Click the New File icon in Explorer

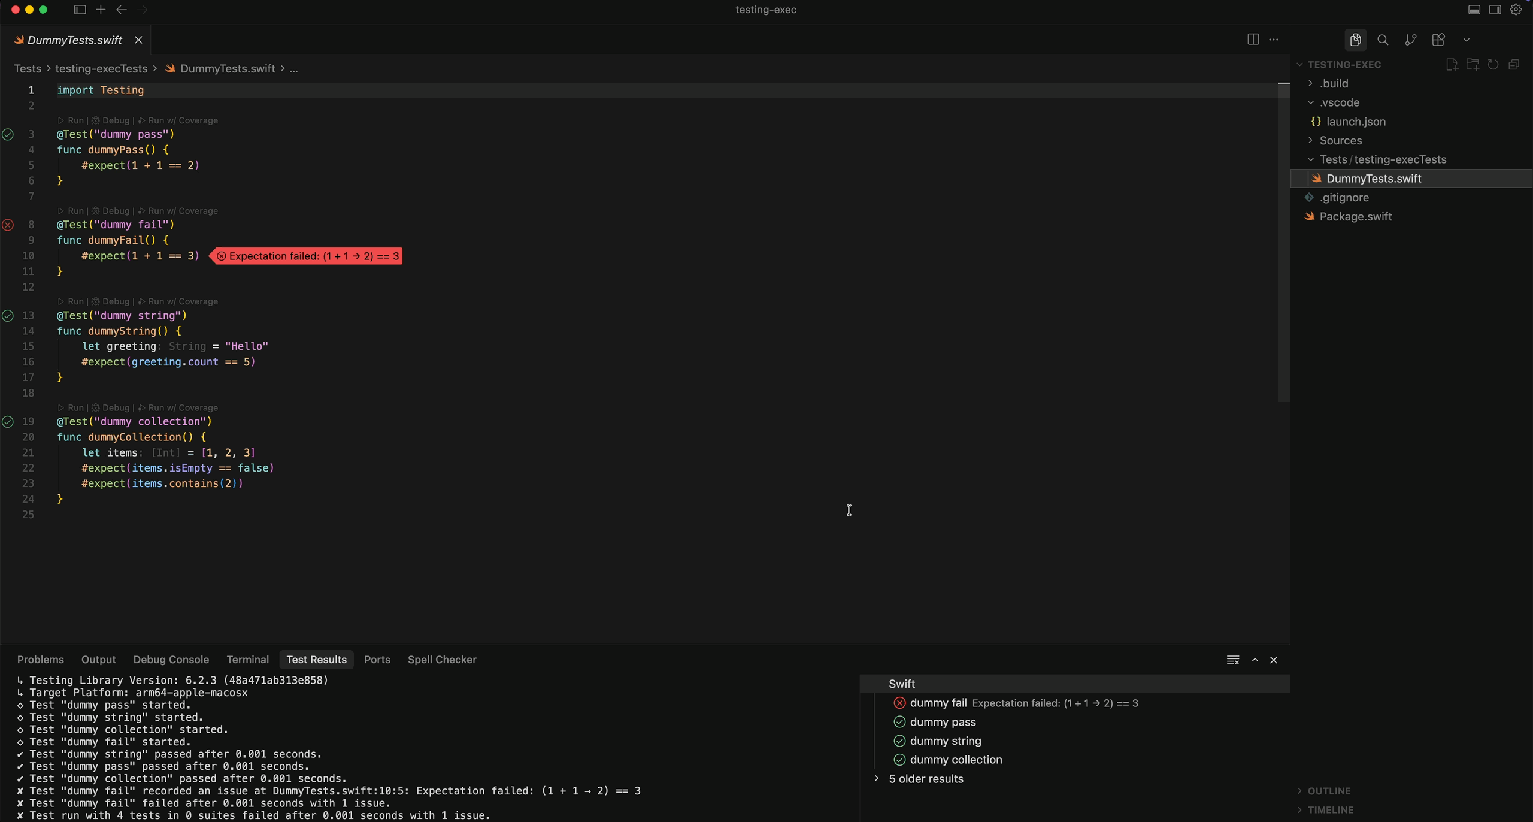(x=1452, y=64)
